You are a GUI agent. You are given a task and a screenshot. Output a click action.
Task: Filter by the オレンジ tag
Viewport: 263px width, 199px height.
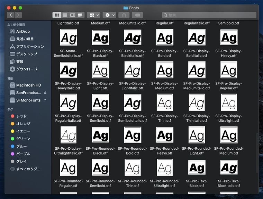click(20, 123)
